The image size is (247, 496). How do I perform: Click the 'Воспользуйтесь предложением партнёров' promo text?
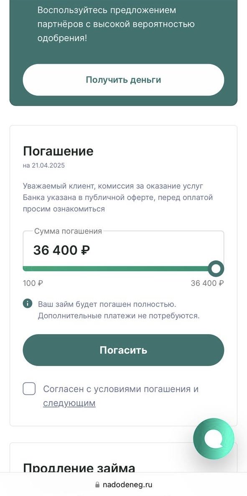coord(116,24)
